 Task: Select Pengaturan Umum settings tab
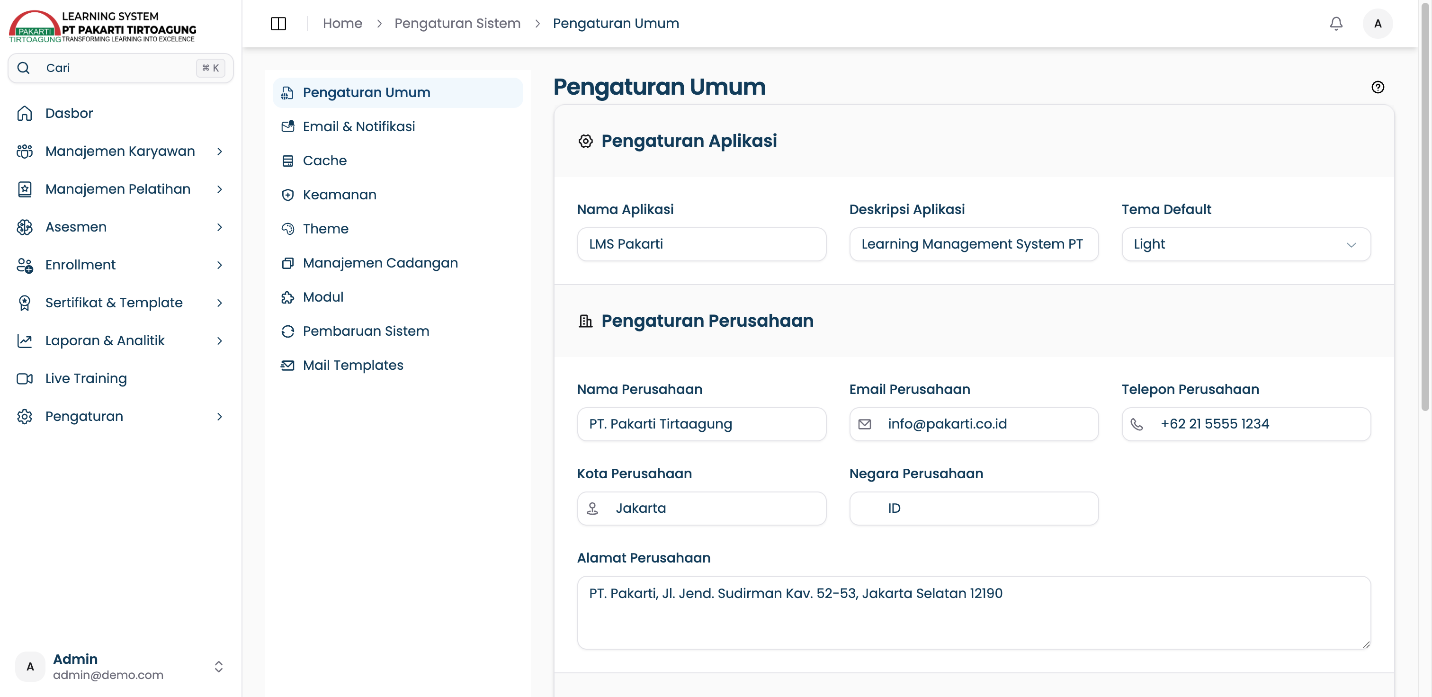pyautogui.click(x=397, y=92)
